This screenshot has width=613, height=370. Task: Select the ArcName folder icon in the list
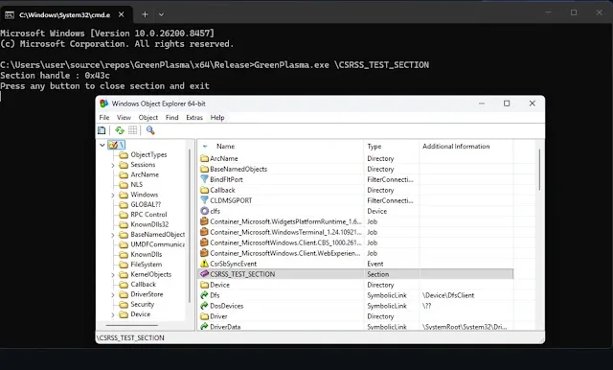(x=204, y=158)
